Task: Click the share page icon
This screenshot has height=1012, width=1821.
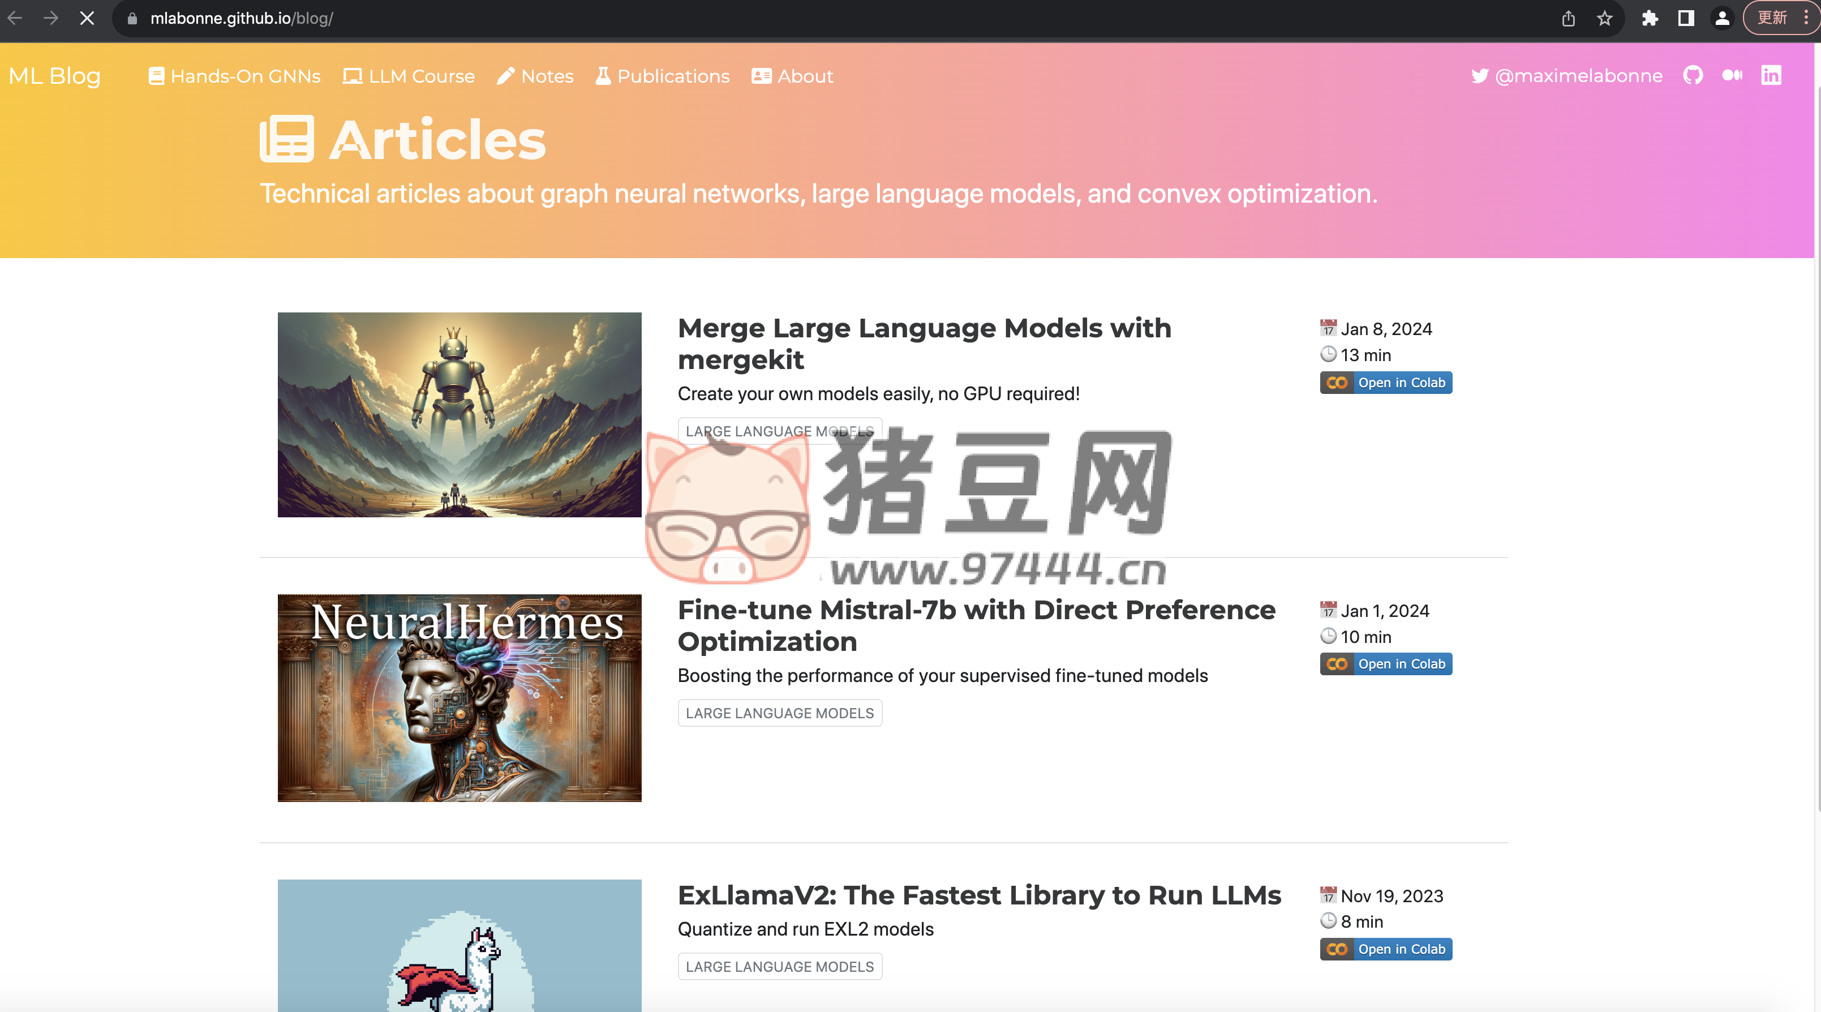Action: pos(1568,18)
